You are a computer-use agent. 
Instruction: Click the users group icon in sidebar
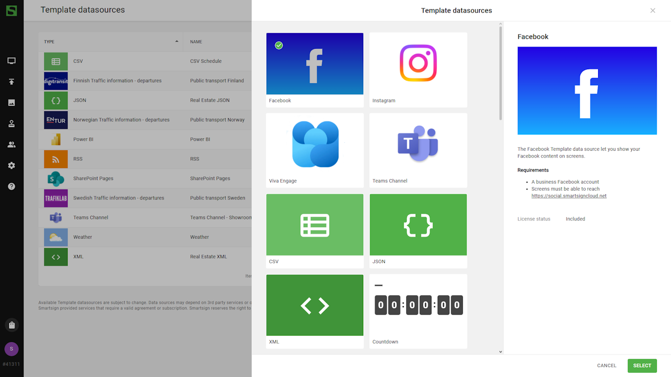[x=12, y=145]
